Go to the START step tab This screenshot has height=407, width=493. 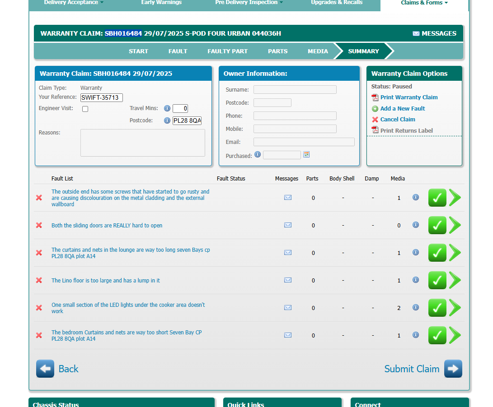[x=138, y=51]
